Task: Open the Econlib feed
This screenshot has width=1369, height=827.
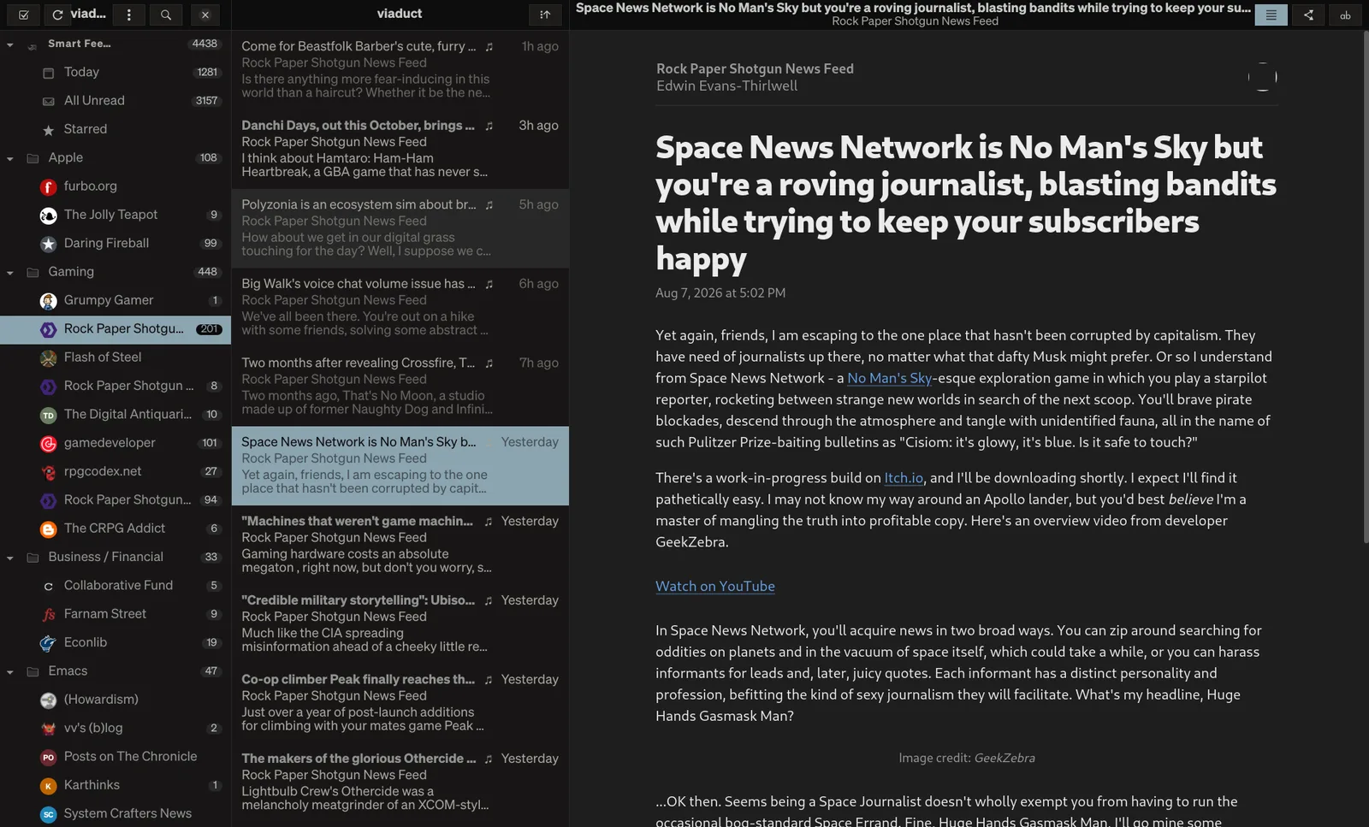Action: (x=116, y=642)
